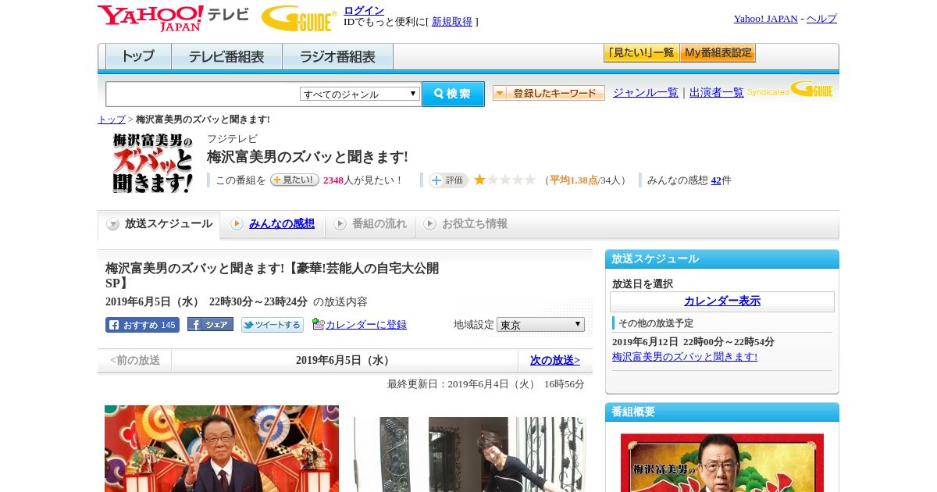
Task: Select the fifth rating star
Action: click(529, 180)
